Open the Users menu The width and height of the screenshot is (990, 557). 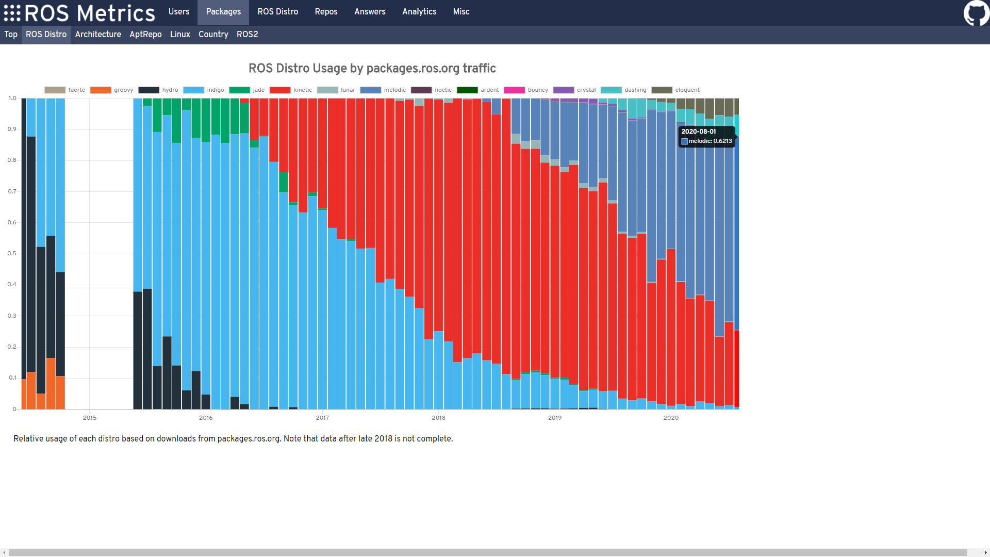coord(179,12)
